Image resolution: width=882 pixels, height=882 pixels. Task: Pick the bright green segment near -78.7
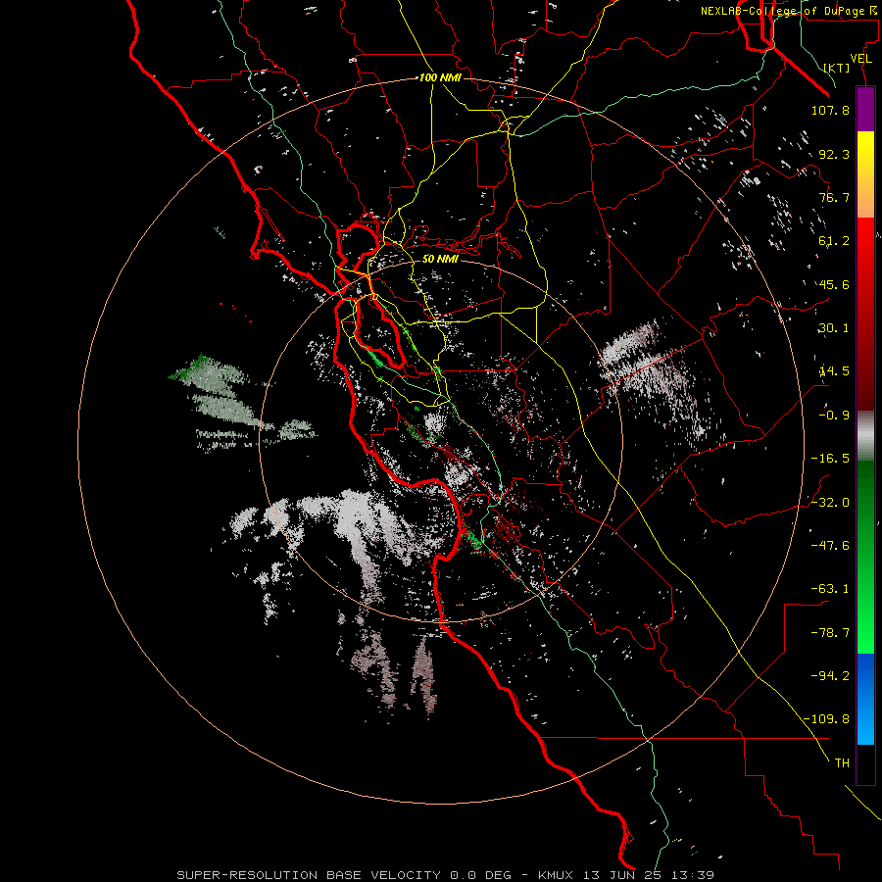point(865,633)
